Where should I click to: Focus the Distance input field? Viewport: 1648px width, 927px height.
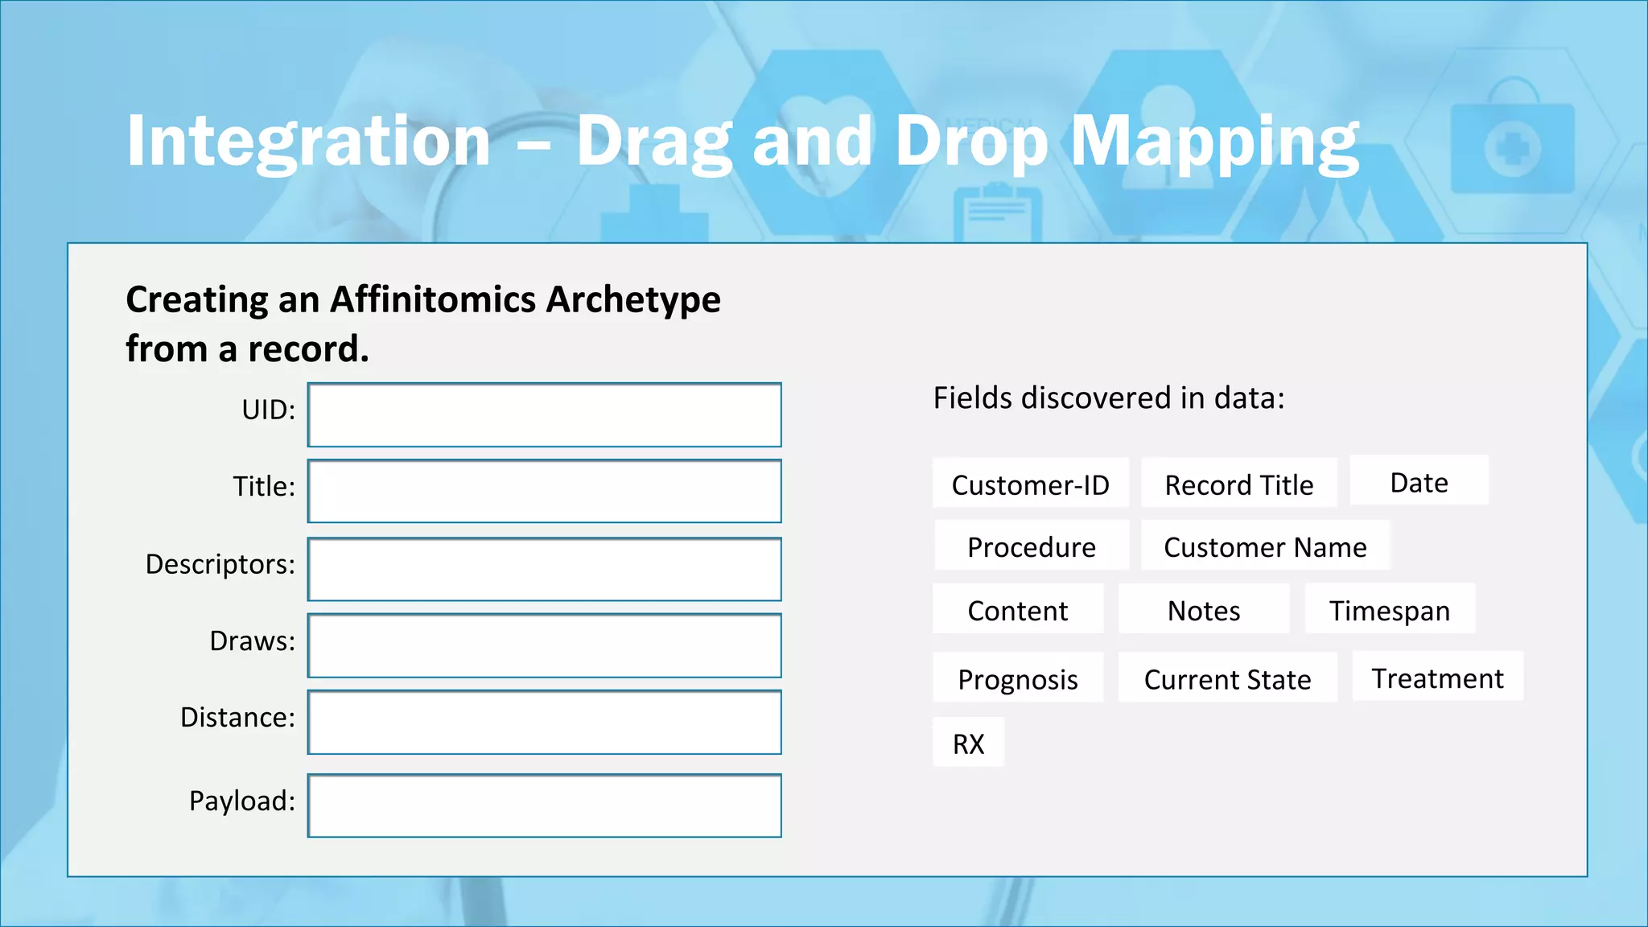pyautogui.click(x=544, y=723)
